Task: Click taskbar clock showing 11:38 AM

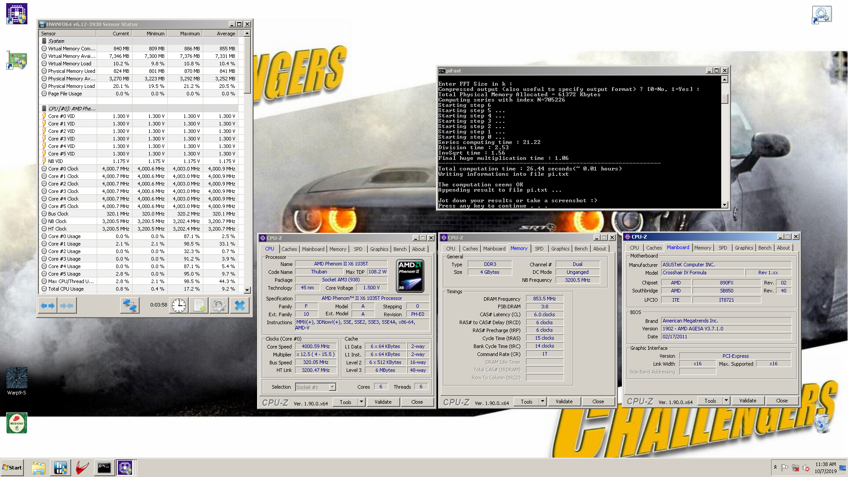Action: click(x=825, y=468)
